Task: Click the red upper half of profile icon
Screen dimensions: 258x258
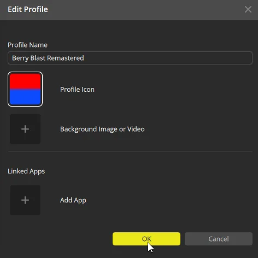Action: pos(25,81)
